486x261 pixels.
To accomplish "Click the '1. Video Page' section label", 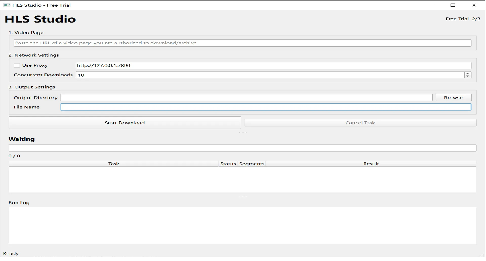I will coord(26,33).
